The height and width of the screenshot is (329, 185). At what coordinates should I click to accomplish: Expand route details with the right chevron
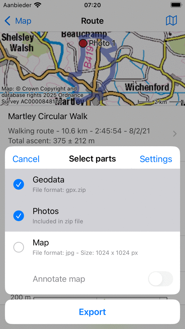(175, 134)
